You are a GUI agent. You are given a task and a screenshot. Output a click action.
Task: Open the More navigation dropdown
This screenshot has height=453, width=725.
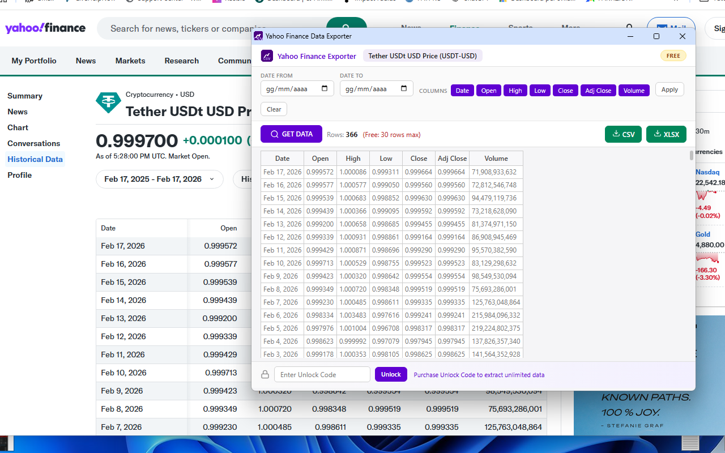tap(570, 28)
